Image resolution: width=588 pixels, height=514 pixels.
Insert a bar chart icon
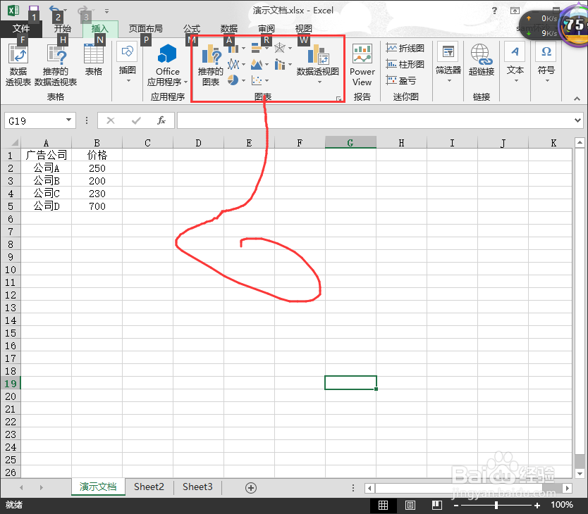tap(256, 48)
